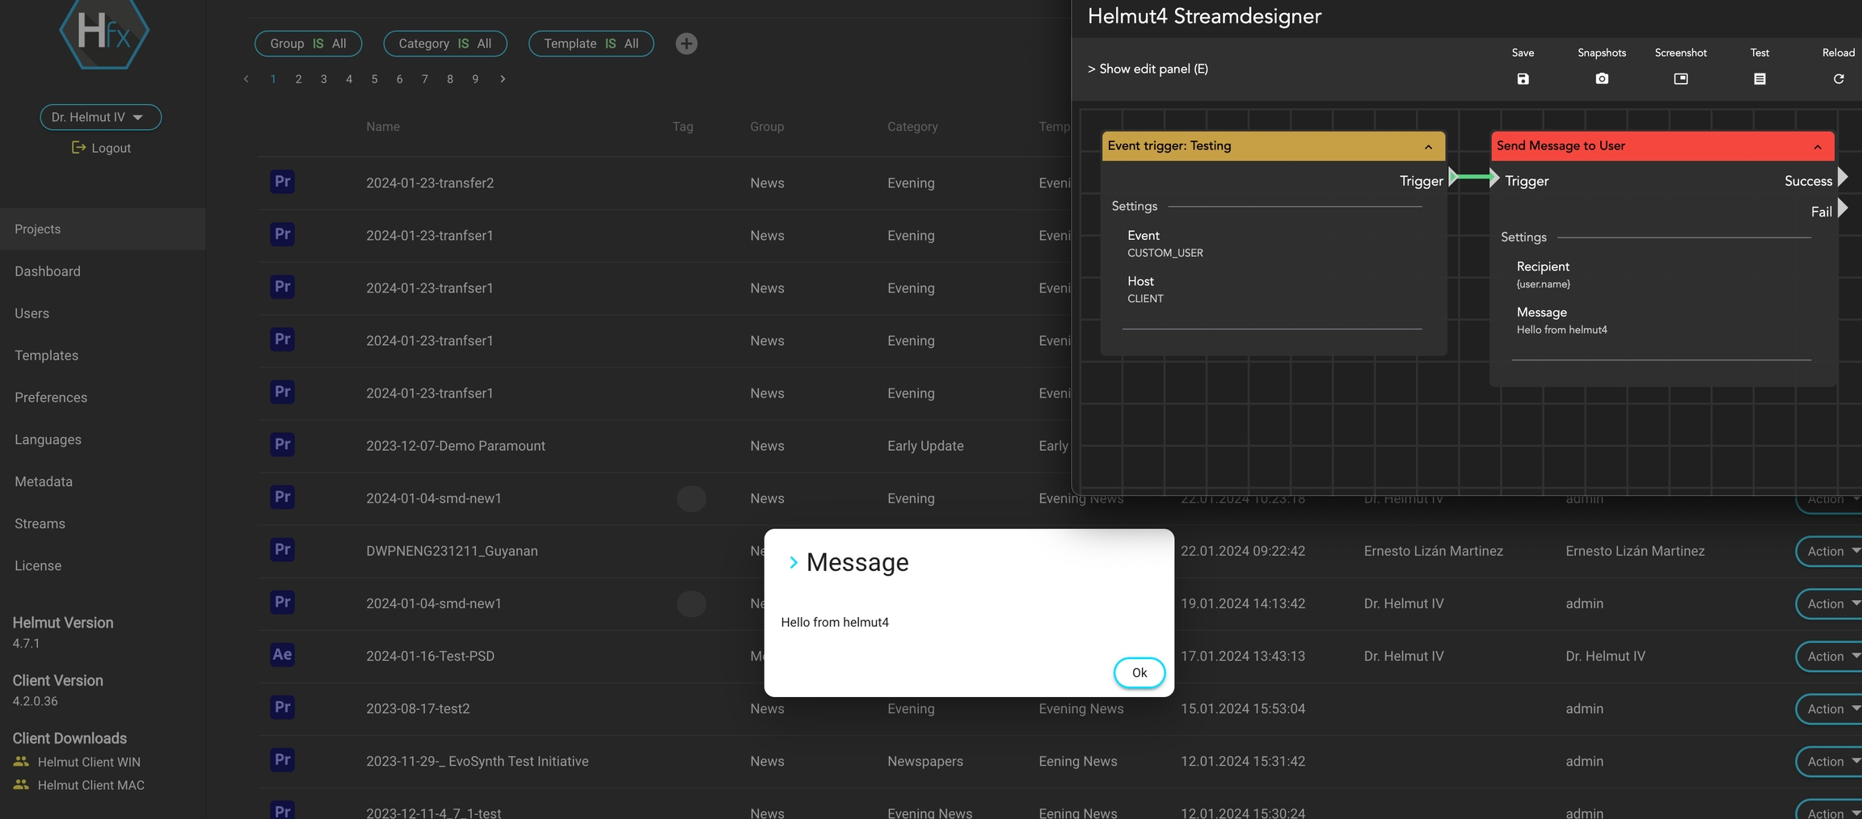This screenshot has width=1862, height=819.
Task: Click the After Effects icon for 2024-01-16-Test-PSD
Action: (282, 655)
